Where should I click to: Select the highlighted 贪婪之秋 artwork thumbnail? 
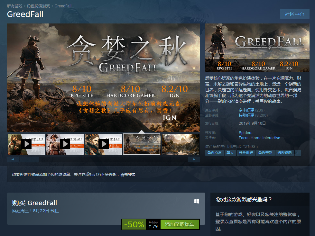(x=142, y=144)
